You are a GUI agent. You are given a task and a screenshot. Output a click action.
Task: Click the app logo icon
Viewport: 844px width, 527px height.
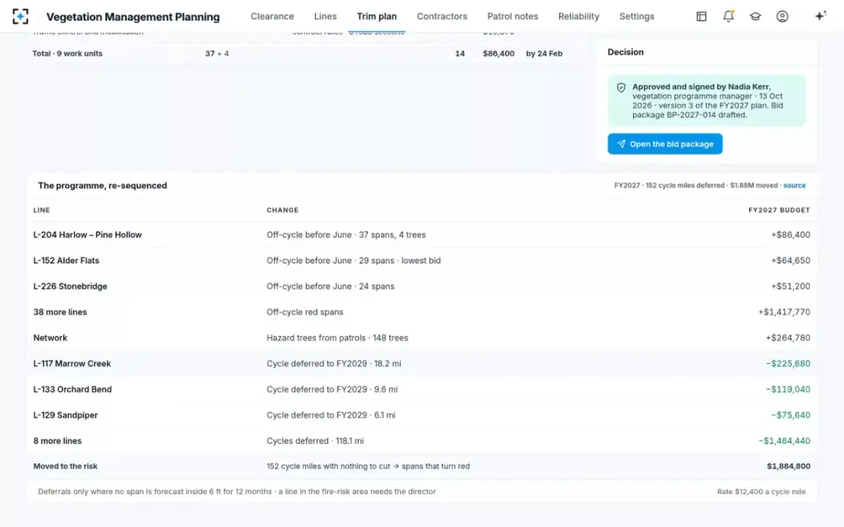tap(20, 16)
